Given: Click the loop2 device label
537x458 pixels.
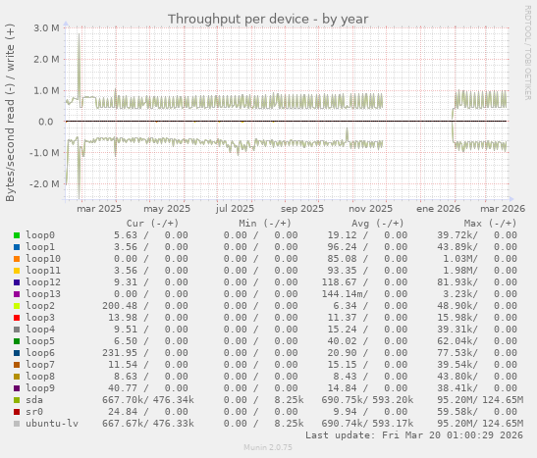Looking at the screenshot, I should [40, 306].
